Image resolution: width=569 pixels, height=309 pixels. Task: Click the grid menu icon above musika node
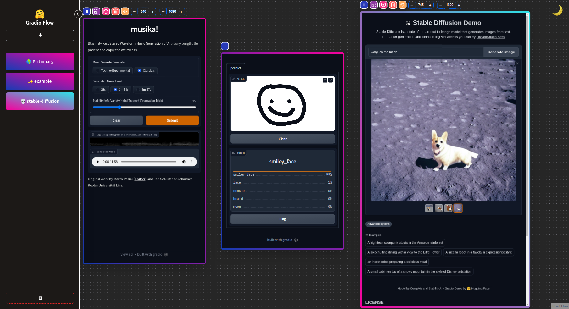(x=87, y=12)
